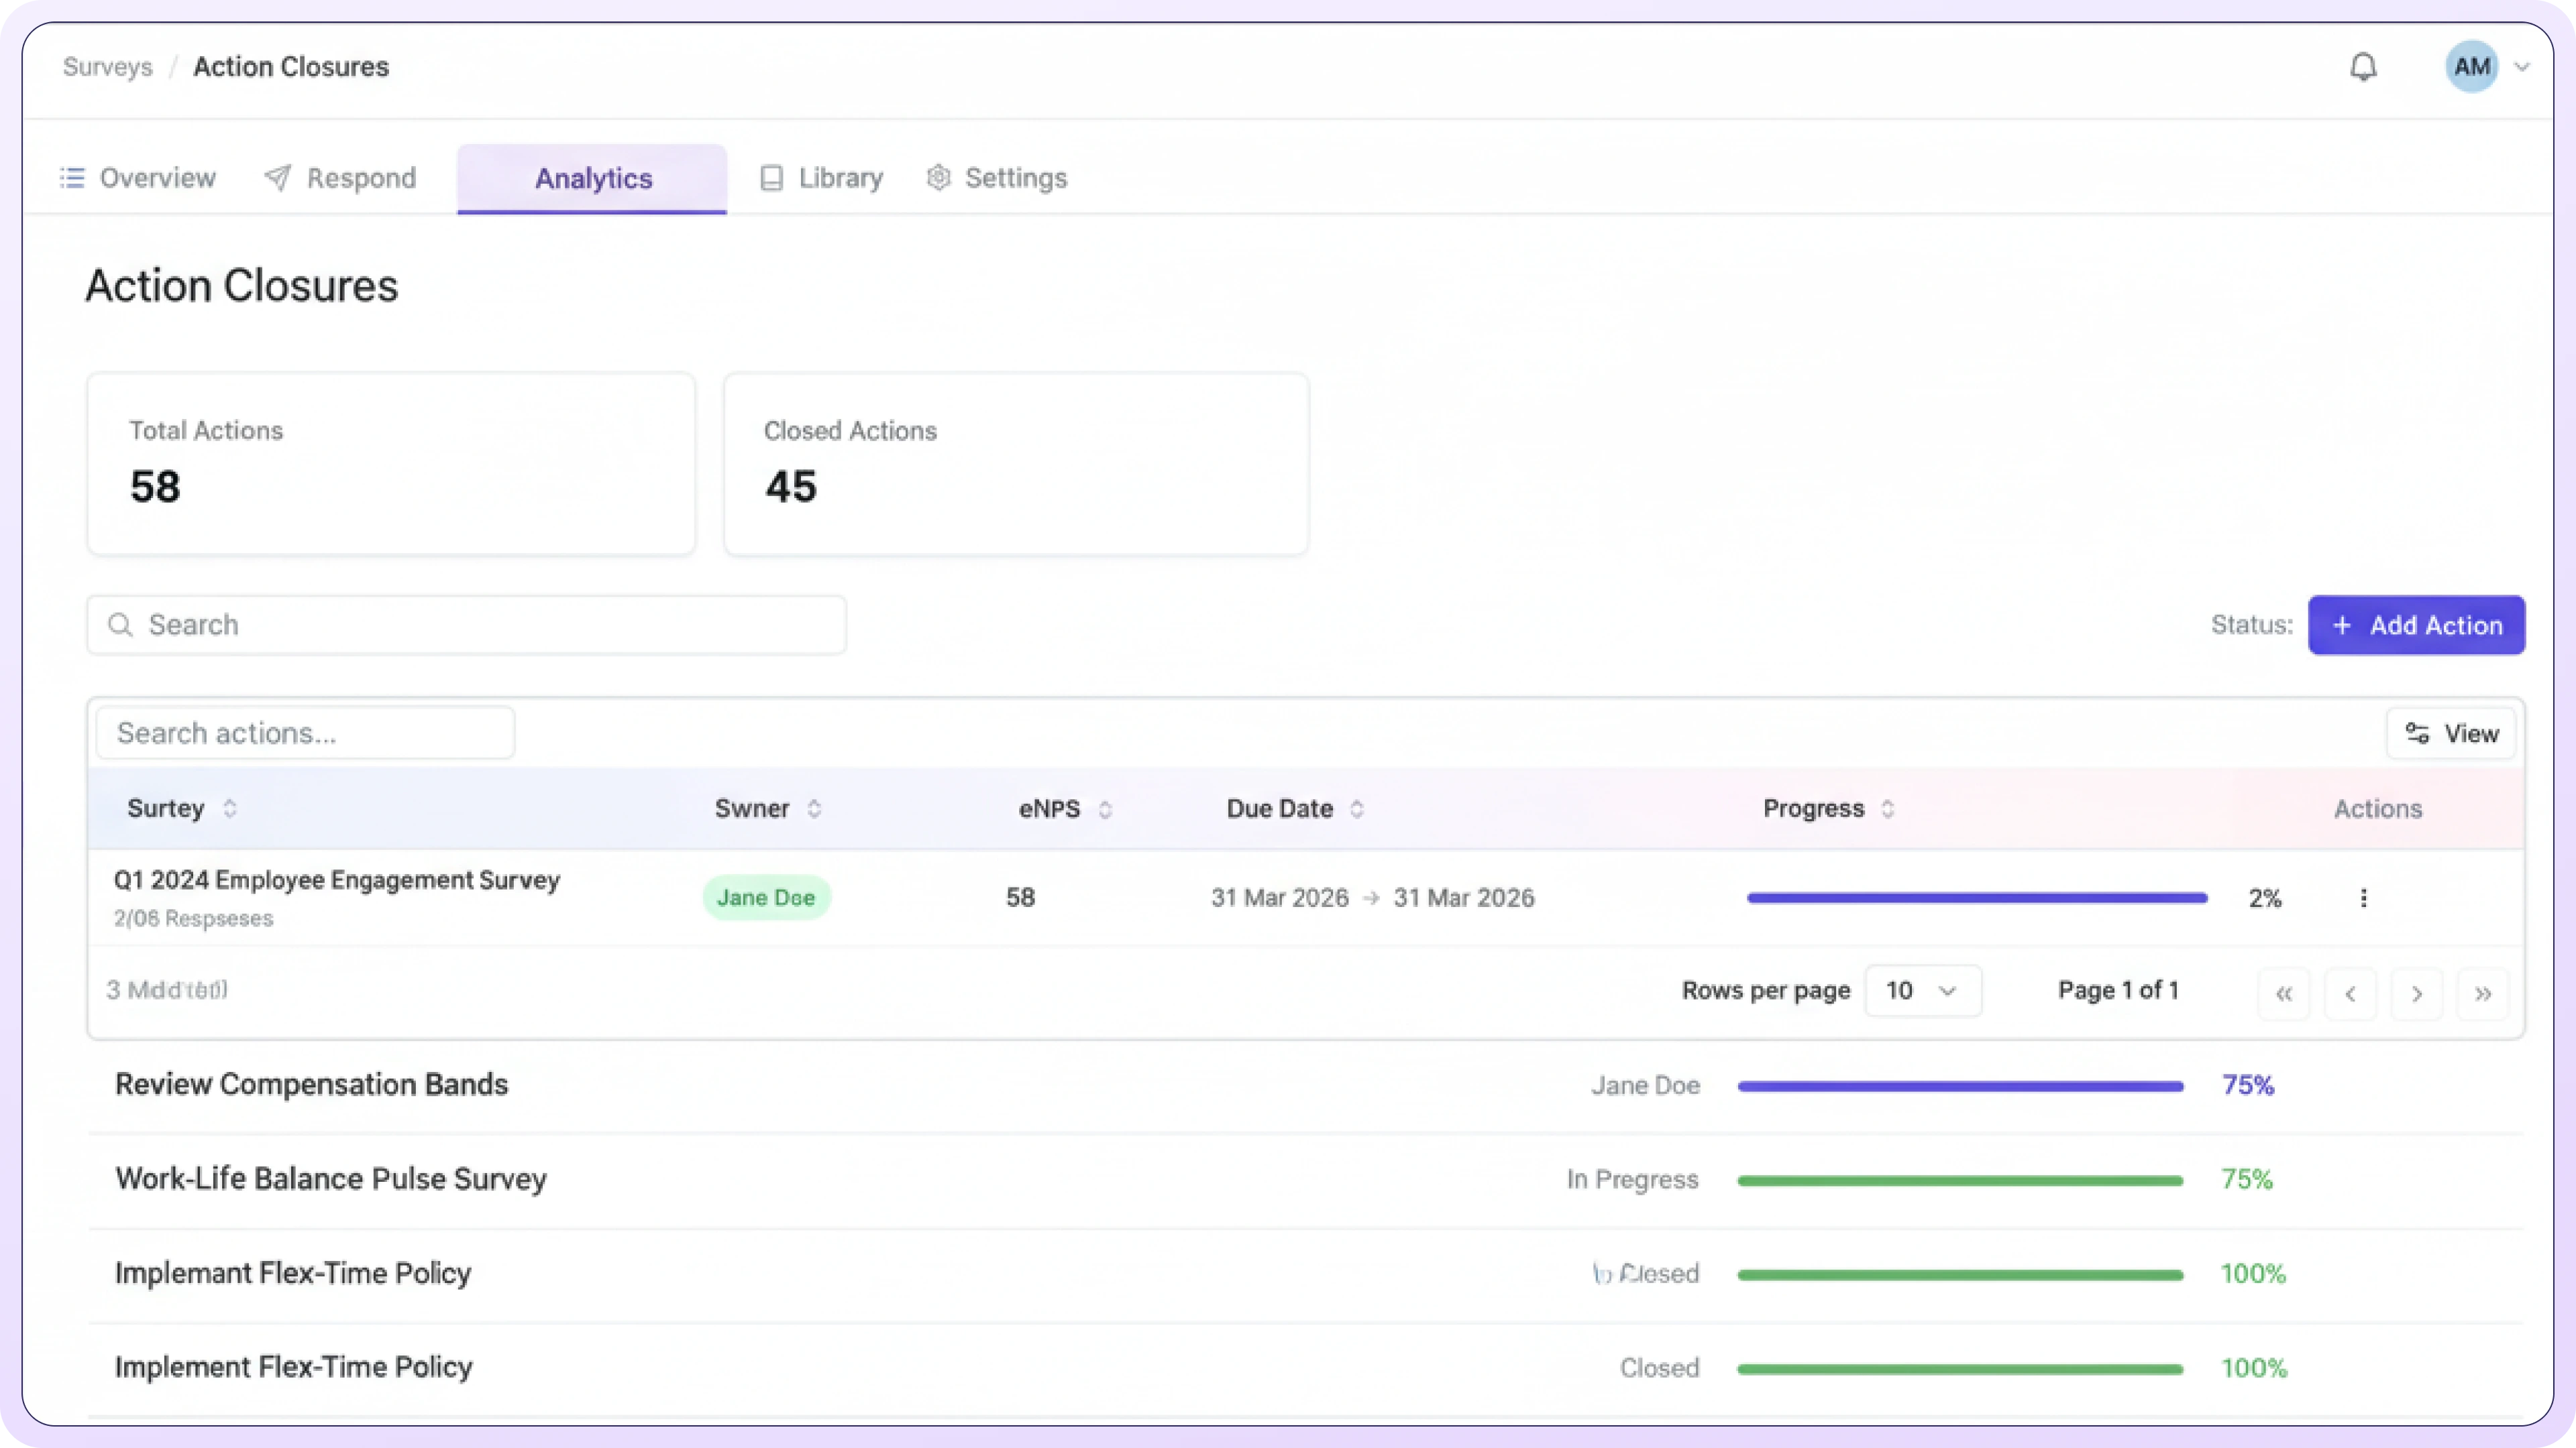Screen dimensions: 2576x1448
Task: Click the Add Action button
Action: [2416, 625]
